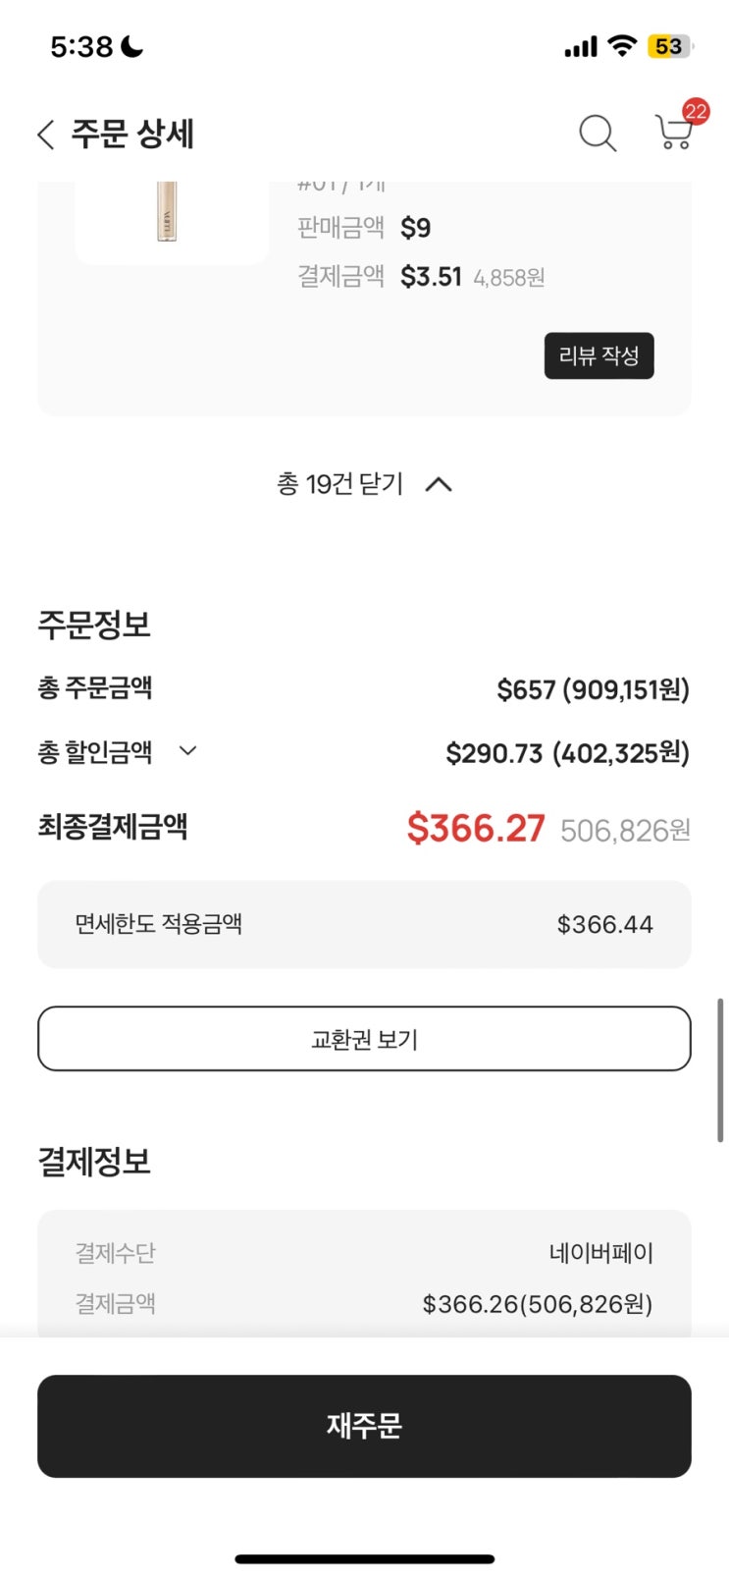Tap the moon focus icon near the time
729x1579 pixels.
coord(132,46)
